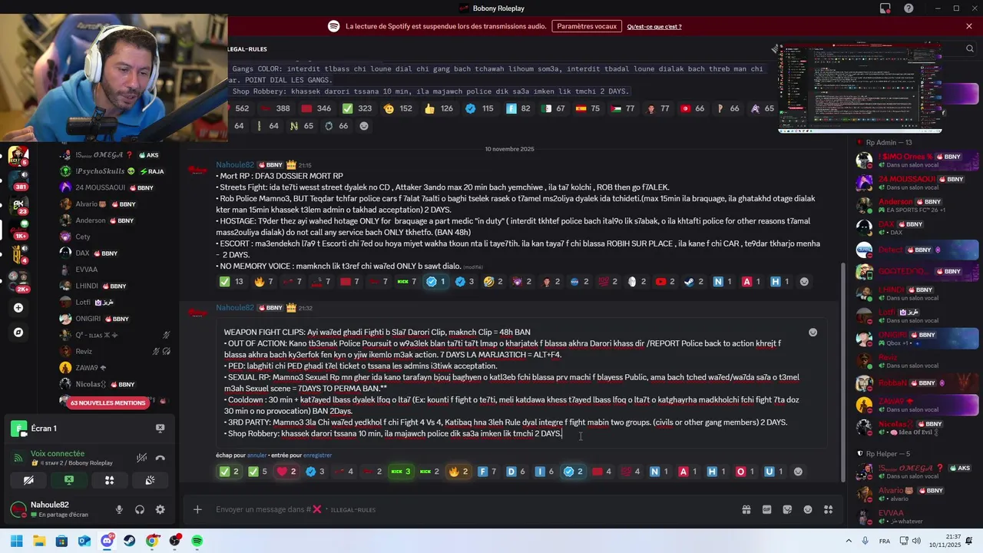Add reaction on the top message row

tap(364, 126)
